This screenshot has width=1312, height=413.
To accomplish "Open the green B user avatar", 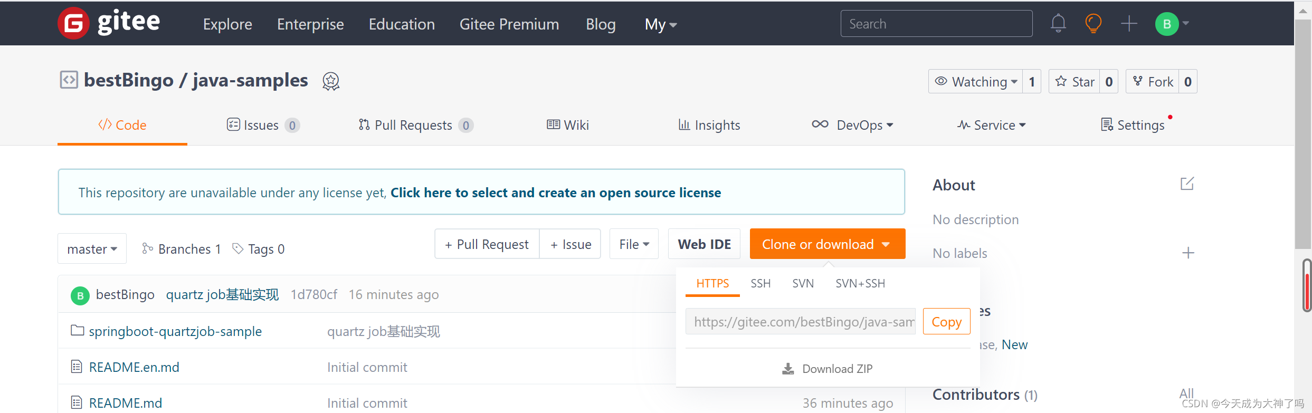I will point(1167,24).
